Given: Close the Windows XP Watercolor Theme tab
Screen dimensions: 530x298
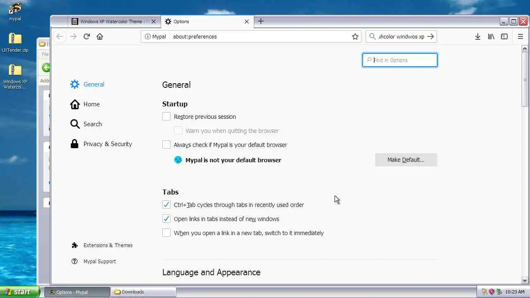Looking at the screenshot, I should click(x=154, y=22).
